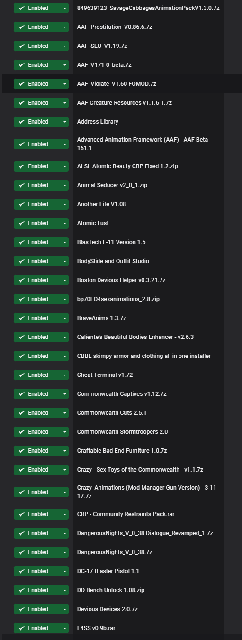Toggle Enabled for F4SS v0.9b.rar
Viewport: 242px width, 640px height.
click(x=37, y=628)
